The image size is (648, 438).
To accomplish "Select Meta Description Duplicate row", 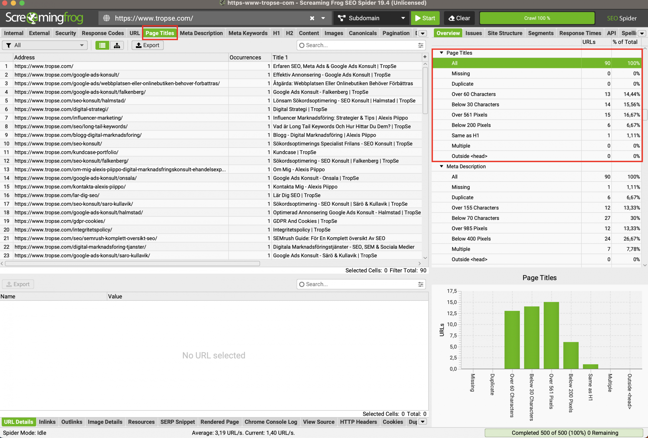I will pos(537,197).
